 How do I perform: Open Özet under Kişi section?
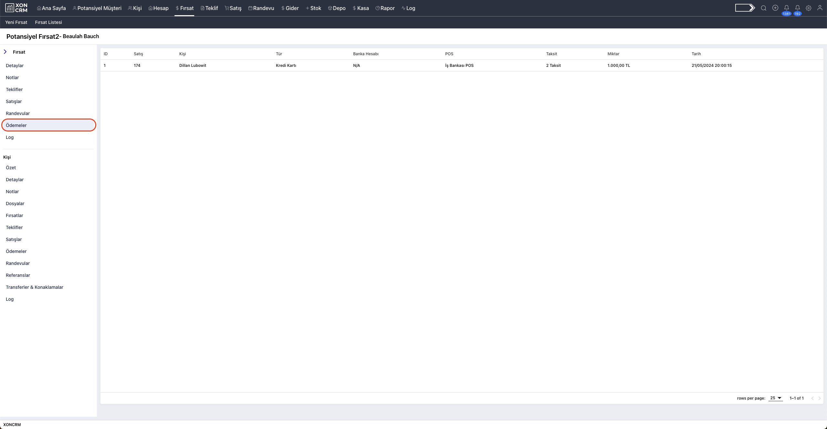click(x=11, y=168)
